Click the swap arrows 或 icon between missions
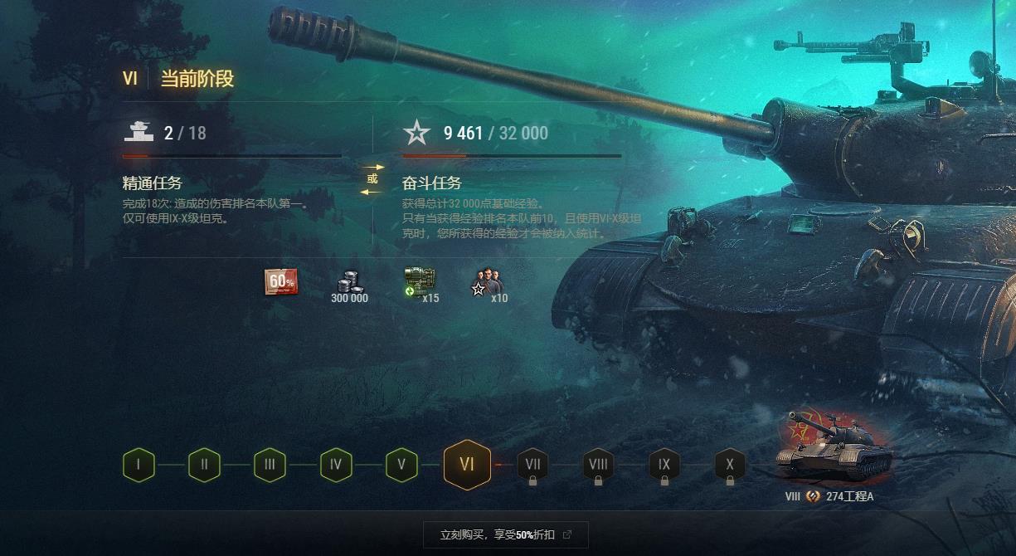Screen dimensions: 1016x556 (x=372, y=179)
